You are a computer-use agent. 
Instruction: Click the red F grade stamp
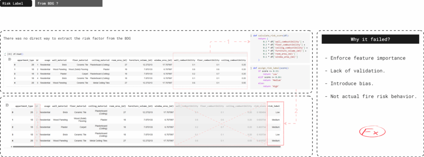pyautogui.click(x=372, y=132)
